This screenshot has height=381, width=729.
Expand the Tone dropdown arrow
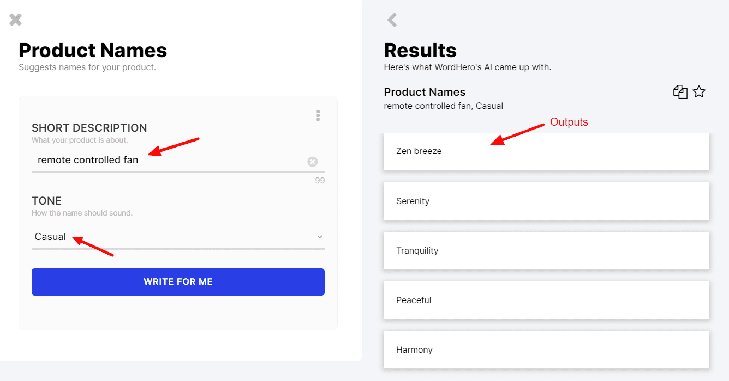pyautogui.click(x=320, y=237)
